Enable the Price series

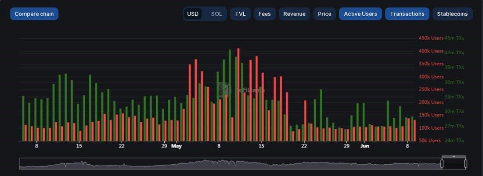(x=324, y=14)
